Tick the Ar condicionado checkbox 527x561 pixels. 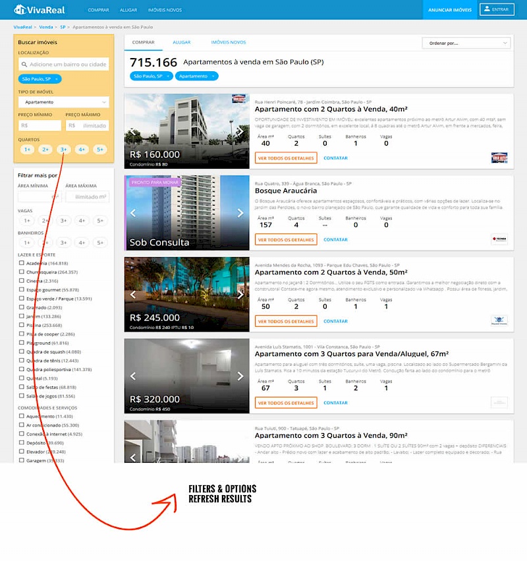click(x=22, y=425)
